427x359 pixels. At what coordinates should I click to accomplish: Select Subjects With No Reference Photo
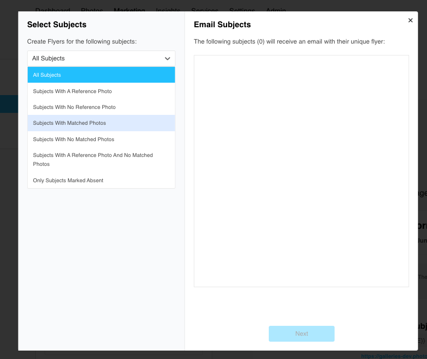click(101, 107)
